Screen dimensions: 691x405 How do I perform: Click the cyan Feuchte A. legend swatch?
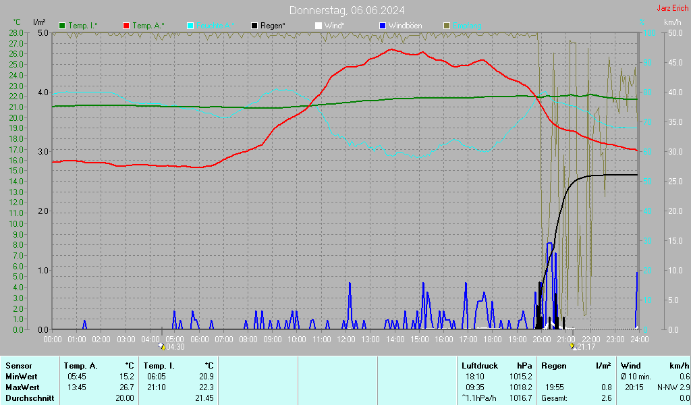click(x=190, y=26)
